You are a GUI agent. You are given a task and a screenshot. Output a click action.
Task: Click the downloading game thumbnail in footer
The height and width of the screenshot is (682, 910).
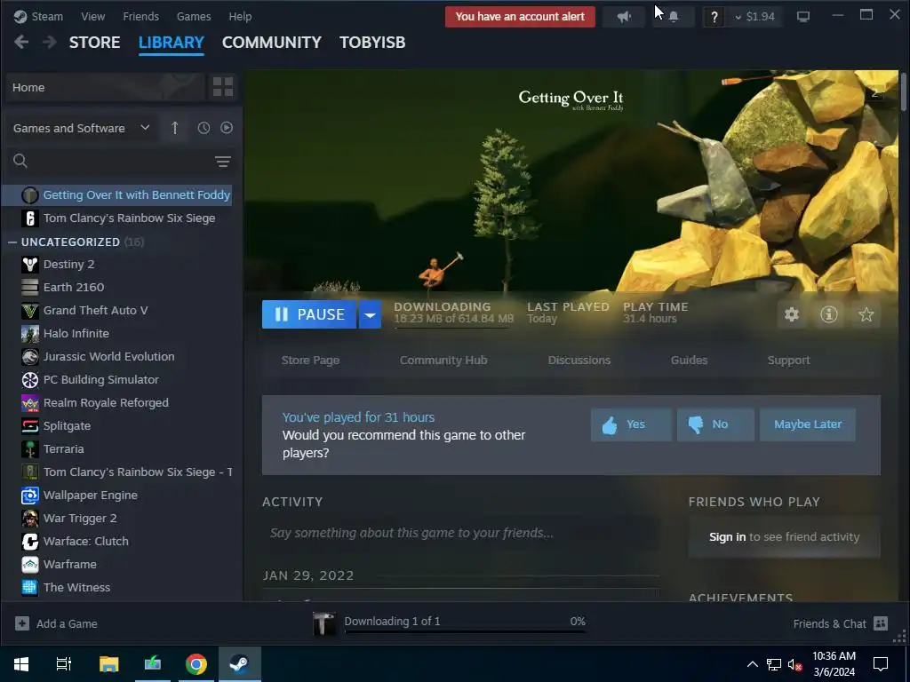pyautogui.click(x=323, y=623)
